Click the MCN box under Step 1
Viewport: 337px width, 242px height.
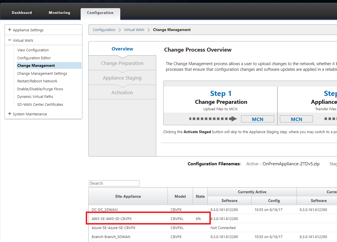(257, 119)
